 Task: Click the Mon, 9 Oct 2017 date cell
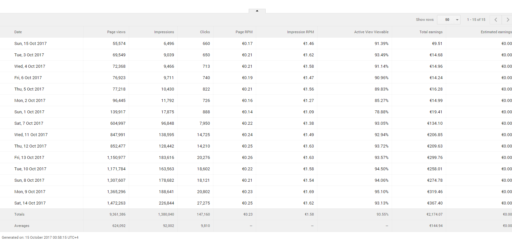[x=30, y=191]
